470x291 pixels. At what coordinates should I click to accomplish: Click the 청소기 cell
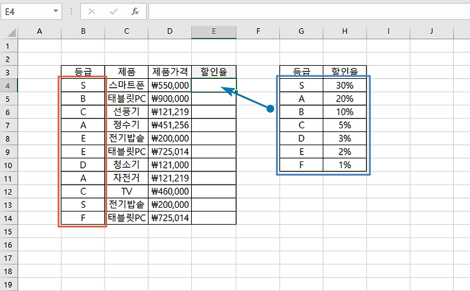coord(127,165)
